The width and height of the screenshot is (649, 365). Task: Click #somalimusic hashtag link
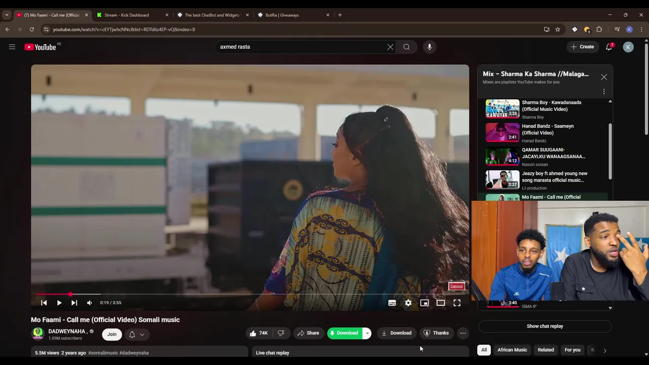(103, 353)
